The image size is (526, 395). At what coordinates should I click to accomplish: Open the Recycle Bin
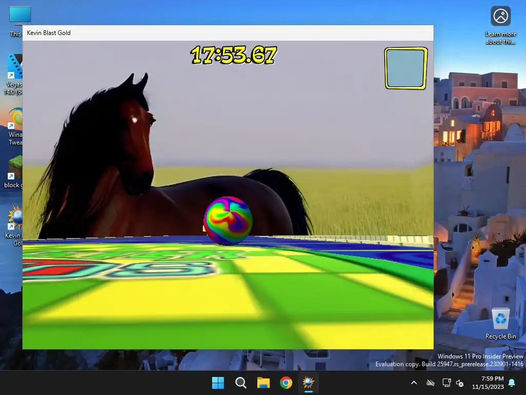[500, 324]
